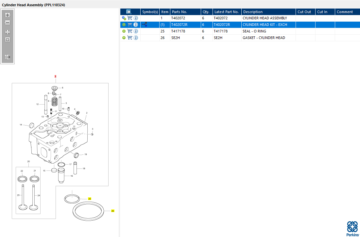Image resolution: width=360 pixels, height=237 pixels.
Task: Click parts number SE2H in Parts No. column
Action: 176,38
